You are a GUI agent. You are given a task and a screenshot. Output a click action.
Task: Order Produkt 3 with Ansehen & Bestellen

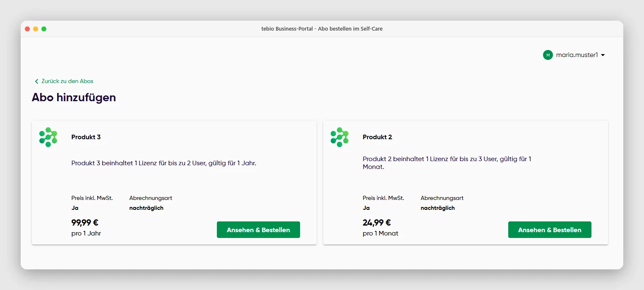[x=258, y=230]
